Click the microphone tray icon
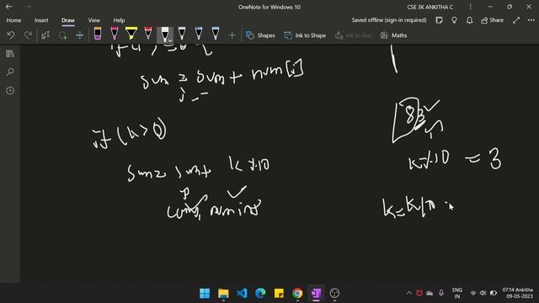This screenshot has height=303, width=539. pyautogui.click(x=441, y=293)
